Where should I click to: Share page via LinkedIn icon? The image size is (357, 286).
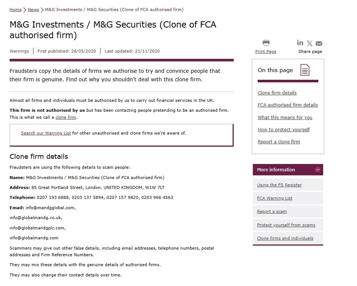coord(300,43)
